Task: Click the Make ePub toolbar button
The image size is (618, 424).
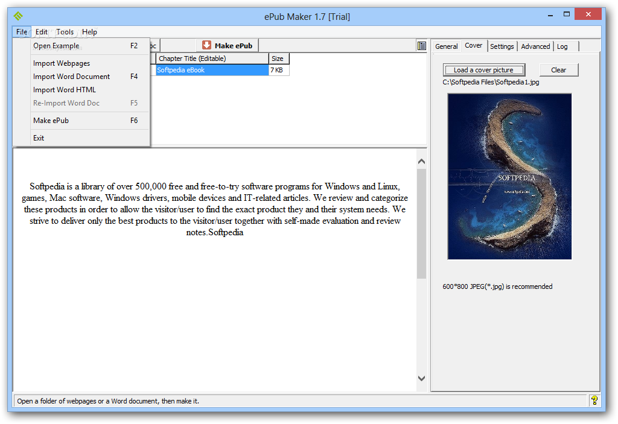Action: [x=228, y=45]
